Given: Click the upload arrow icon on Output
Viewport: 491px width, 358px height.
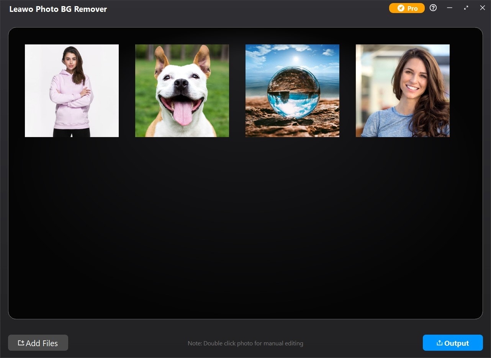Looking at the screenshot, I should coord(440,343).
